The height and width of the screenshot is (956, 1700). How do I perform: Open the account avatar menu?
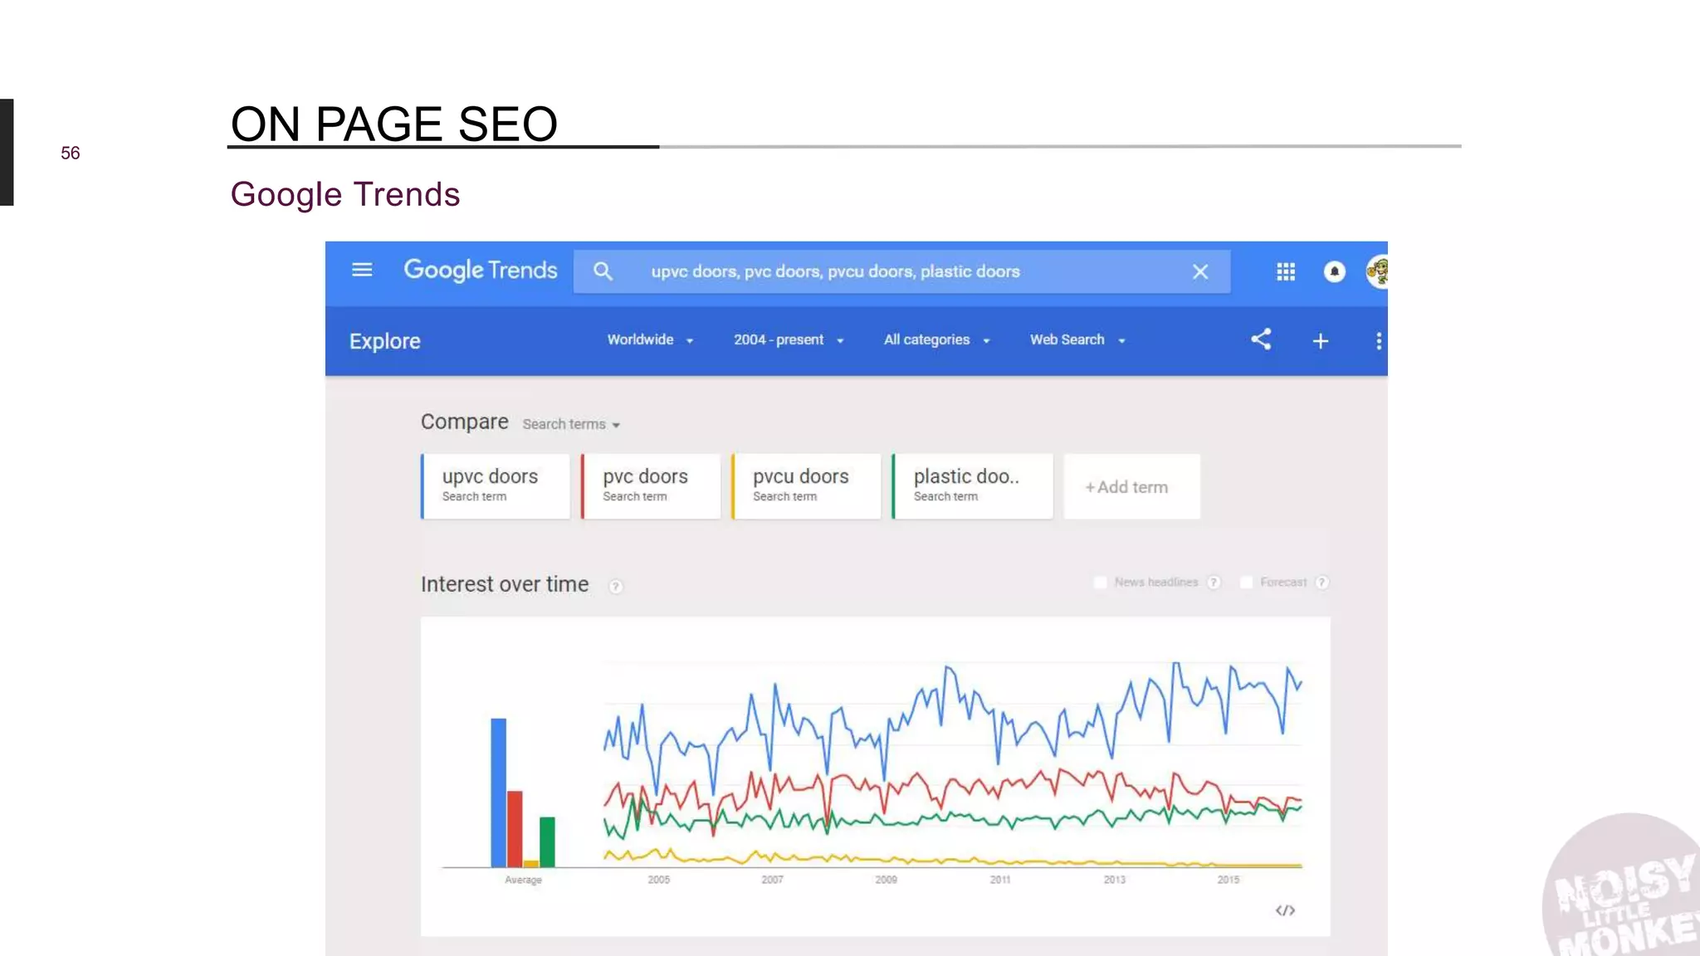point(1378,271)
